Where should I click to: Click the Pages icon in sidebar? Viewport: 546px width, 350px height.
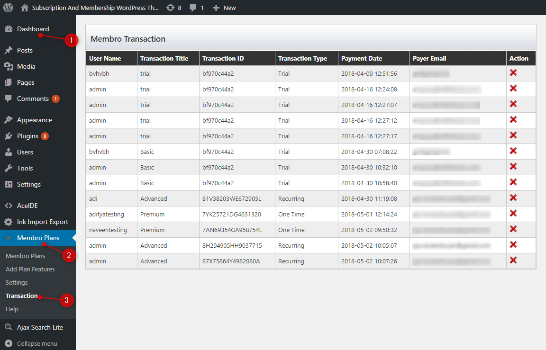[9, 82]
